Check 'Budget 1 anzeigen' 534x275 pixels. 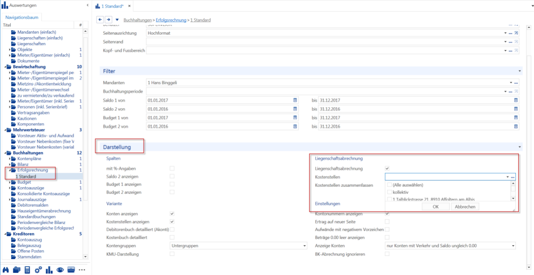click(172, 184)
